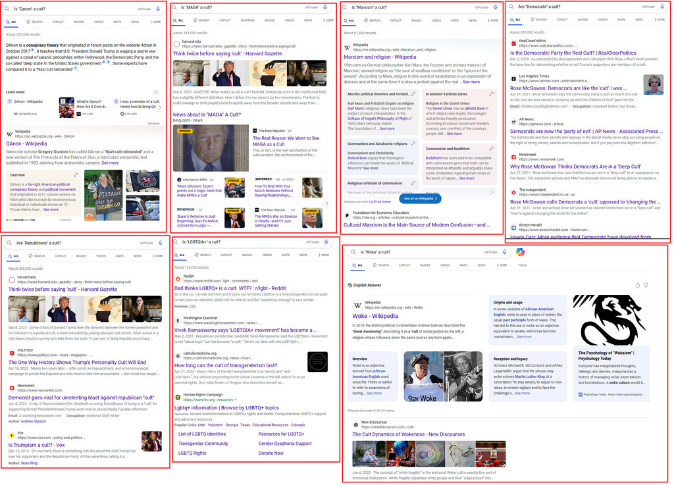Switch to NEWS tab in Democrats search
The width and height of the screenshot is (674, 487).
[639, 20]
